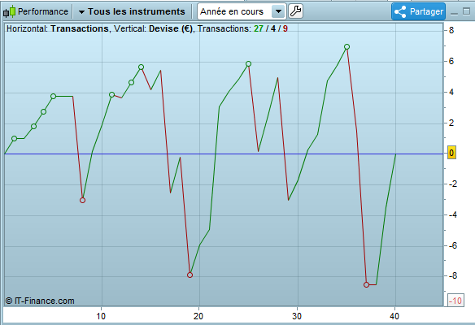Click the Performance title label
475x325 pixels.
(x=43, y=11)
